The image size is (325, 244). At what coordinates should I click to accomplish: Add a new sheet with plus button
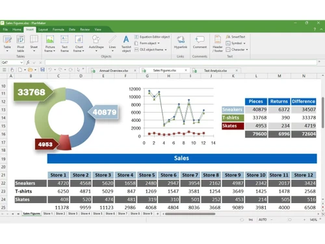coord(157,213)
